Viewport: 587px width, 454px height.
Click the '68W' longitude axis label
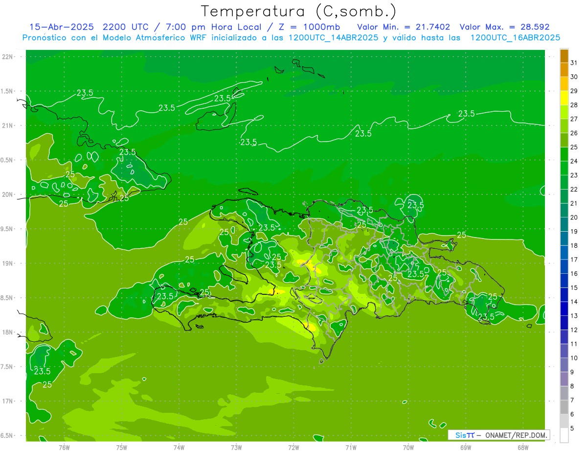coord(523,448)
